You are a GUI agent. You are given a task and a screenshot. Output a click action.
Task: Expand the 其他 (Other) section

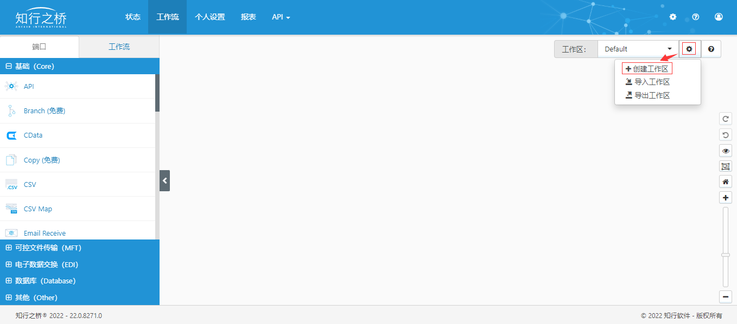pyautogui.click(x=80, y=297)
